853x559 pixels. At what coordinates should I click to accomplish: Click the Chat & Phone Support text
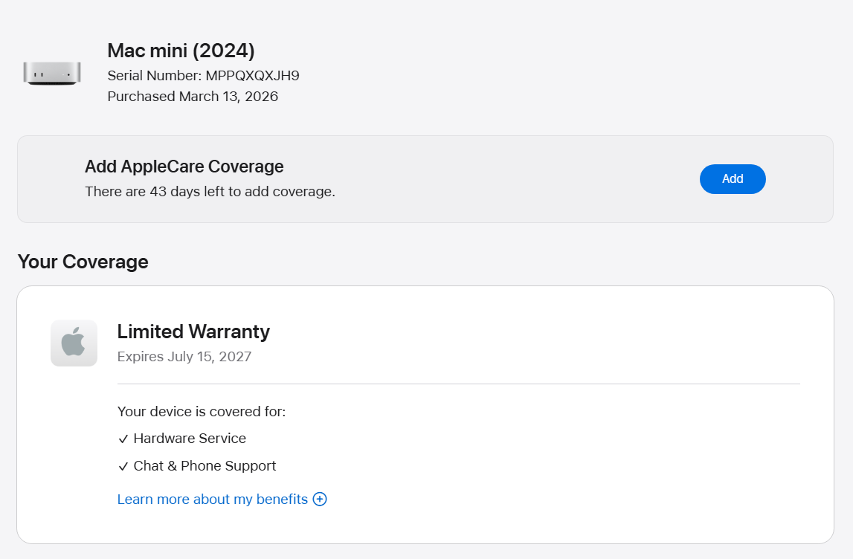pos(205,466)
